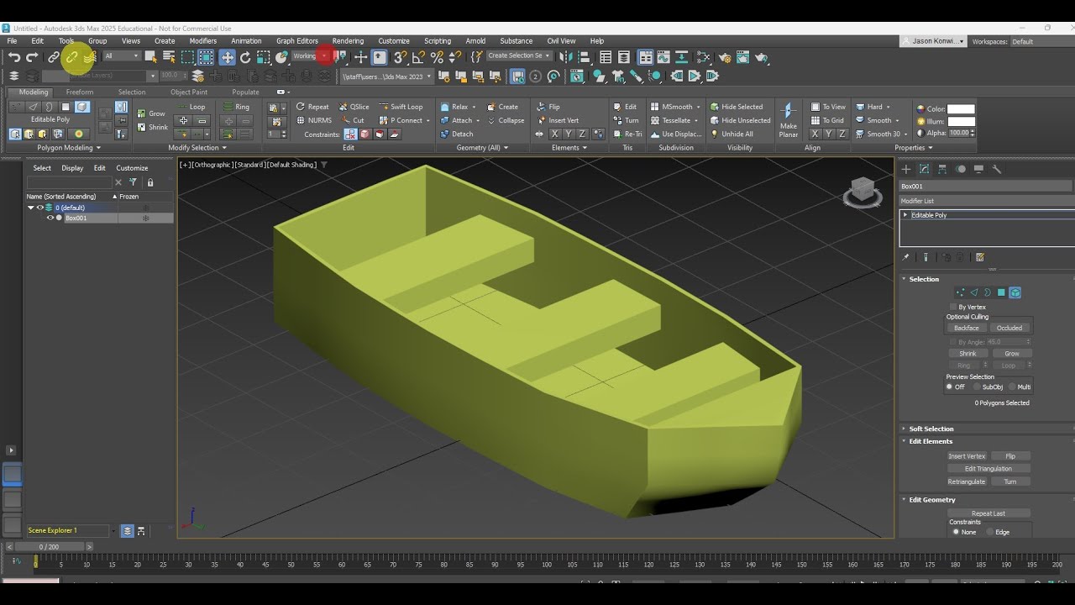Select Vertex sub-object level in Selection rollout
The height and width of the screenshot is (605, 1075).
pos(960,292)
